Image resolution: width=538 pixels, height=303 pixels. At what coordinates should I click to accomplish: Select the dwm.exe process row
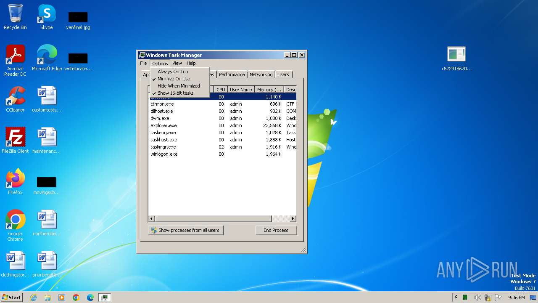(x=222, y=118)
